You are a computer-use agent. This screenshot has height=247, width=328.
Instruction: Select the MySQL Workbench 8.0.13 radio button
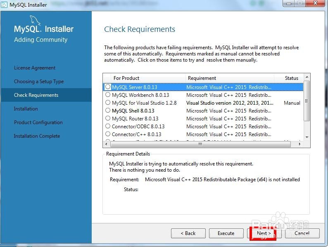coord(108,95)
